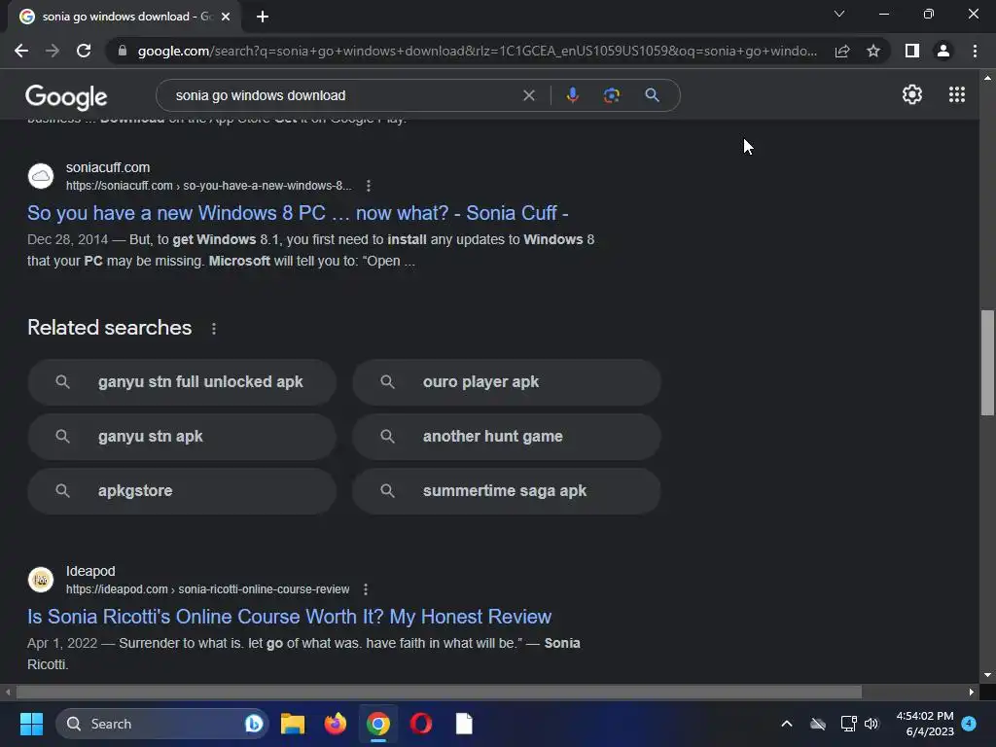
Task: Share this page using the share icon
Action: coord(842,51)
